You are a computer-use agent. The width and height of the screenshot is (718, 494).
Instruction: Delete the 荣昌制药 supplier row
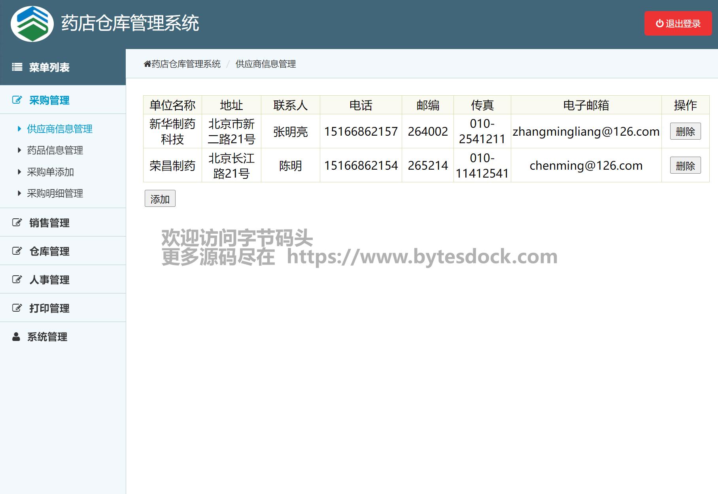(x=685, y=165)
